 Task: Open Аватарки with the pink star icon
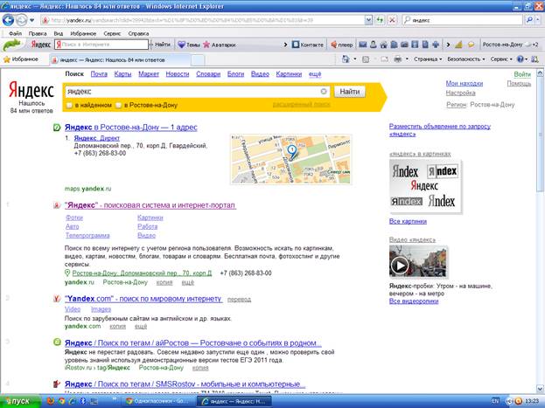click(219, 45)
